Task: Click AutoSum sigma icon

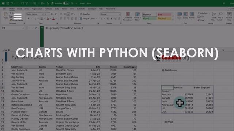Action: point(199,13)
